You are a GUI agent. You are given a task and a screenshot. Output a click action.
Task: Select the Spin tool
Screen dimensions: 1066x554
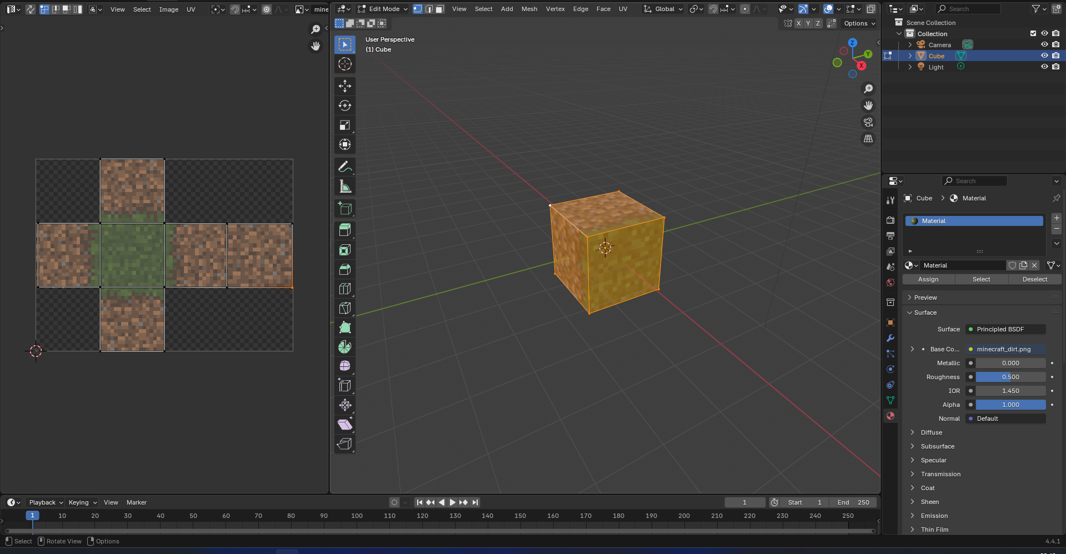point(345,347)
